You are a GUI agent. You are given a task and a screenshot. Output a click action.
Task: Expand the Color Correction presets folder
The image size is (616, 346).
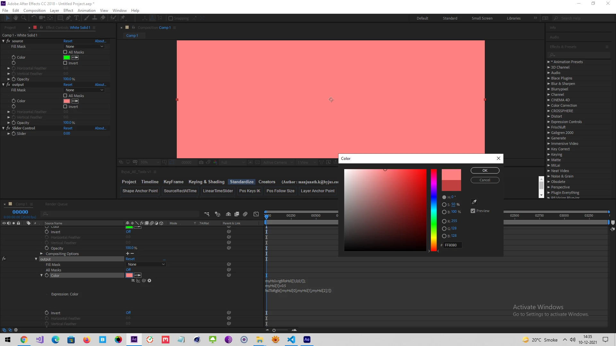pyautogui.click(x=549, y=105)
